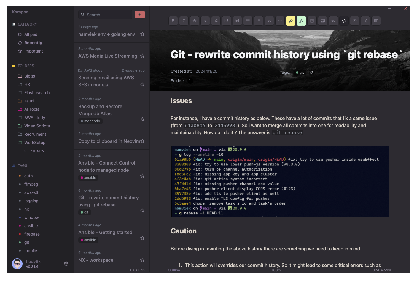Viewport: 417px width, 281px height.
Task: Collapse the FOLDERS section header
Action: click(x=26, y=66)
